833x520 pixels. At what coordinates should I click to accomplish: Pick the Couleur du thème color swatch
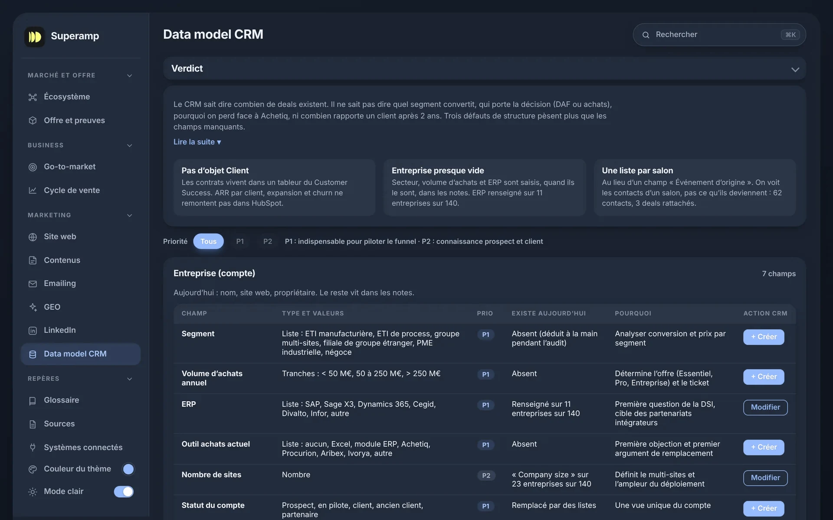pos(128,469)
